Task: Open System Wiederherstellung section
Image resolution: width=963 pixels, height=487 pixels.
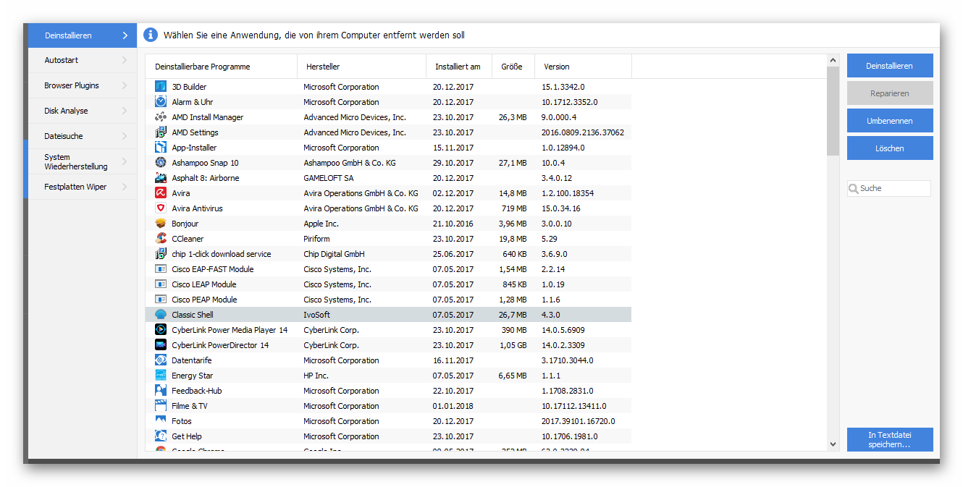Action: [x=82, y=161]
